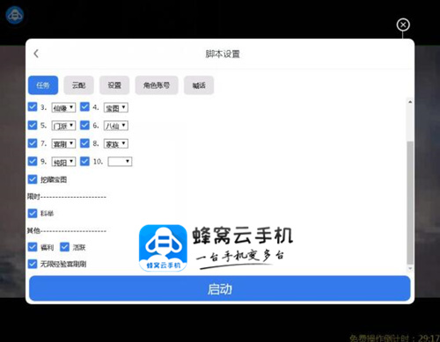Click the blue 启动 start button
The image size is (440, 342).
pos(220,288)
